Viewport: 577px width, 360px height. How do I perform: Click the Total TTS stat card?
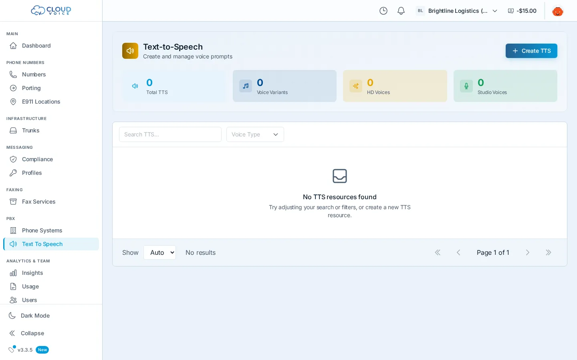[x=174, y=86]
